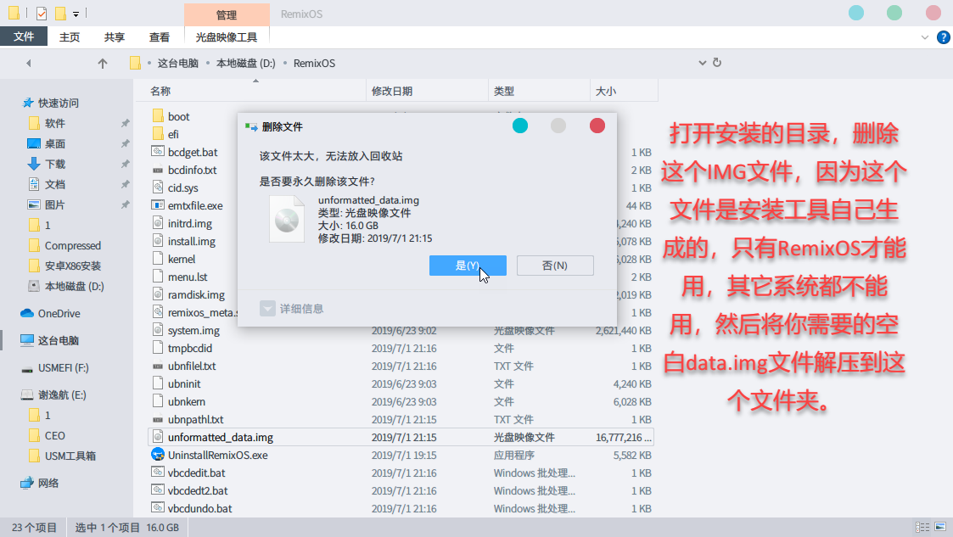Open 下载 folder in sidebar
Viewport: 953px width, 537px height.
[x=54, y=164]
